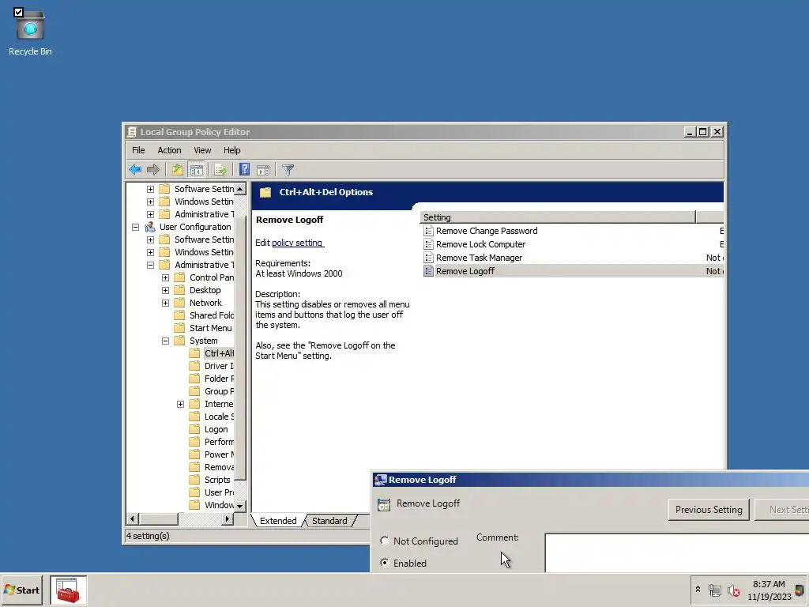Click the Show/Hide Action Pane icon

click(263, 169)
